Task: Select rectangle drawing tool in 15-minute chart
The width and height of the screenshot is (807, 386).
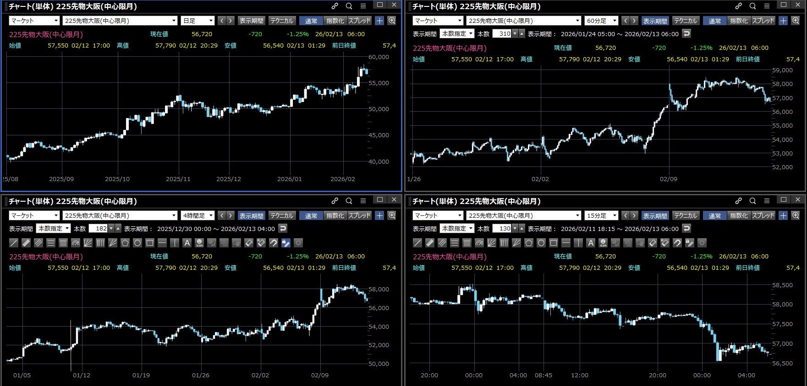Action: [554, 243]
